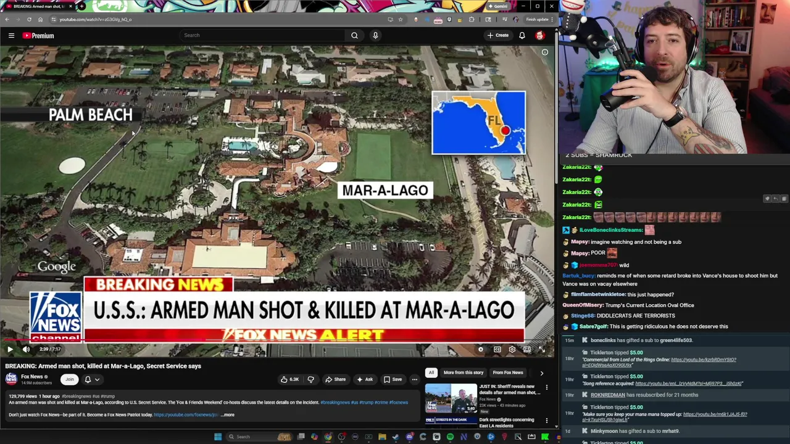Open the account avatar menu
Viewport: 790px width, 444px height.
[540, 35]
